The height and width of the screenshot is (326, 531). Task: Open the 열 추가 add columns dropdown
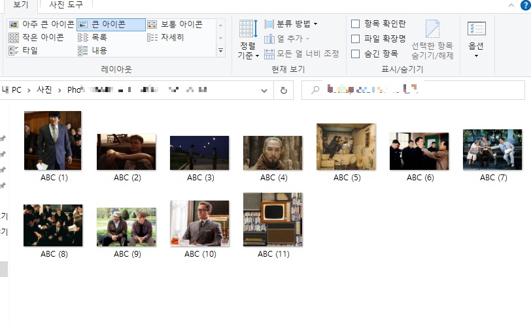click(287, 39)
